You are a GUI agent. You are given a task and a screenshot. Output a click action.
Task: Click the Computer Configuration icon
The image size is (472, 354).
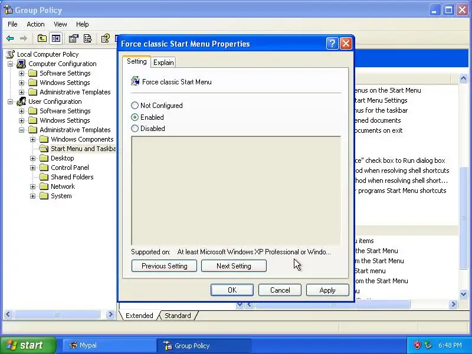click(21, 64)
